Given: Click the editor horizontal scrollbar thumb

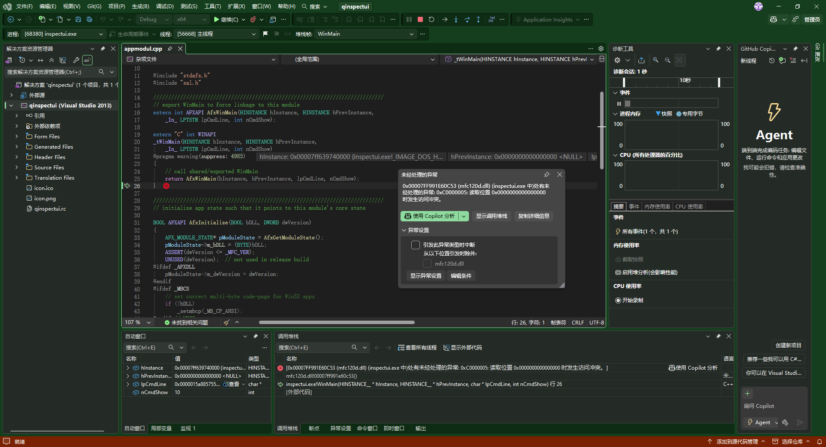Looking at the screenshot, I should (336, 322).
